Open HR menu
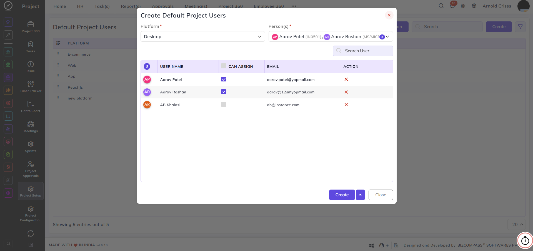Image resolution: width=533 pixels, height=251 pixels. 80,6
